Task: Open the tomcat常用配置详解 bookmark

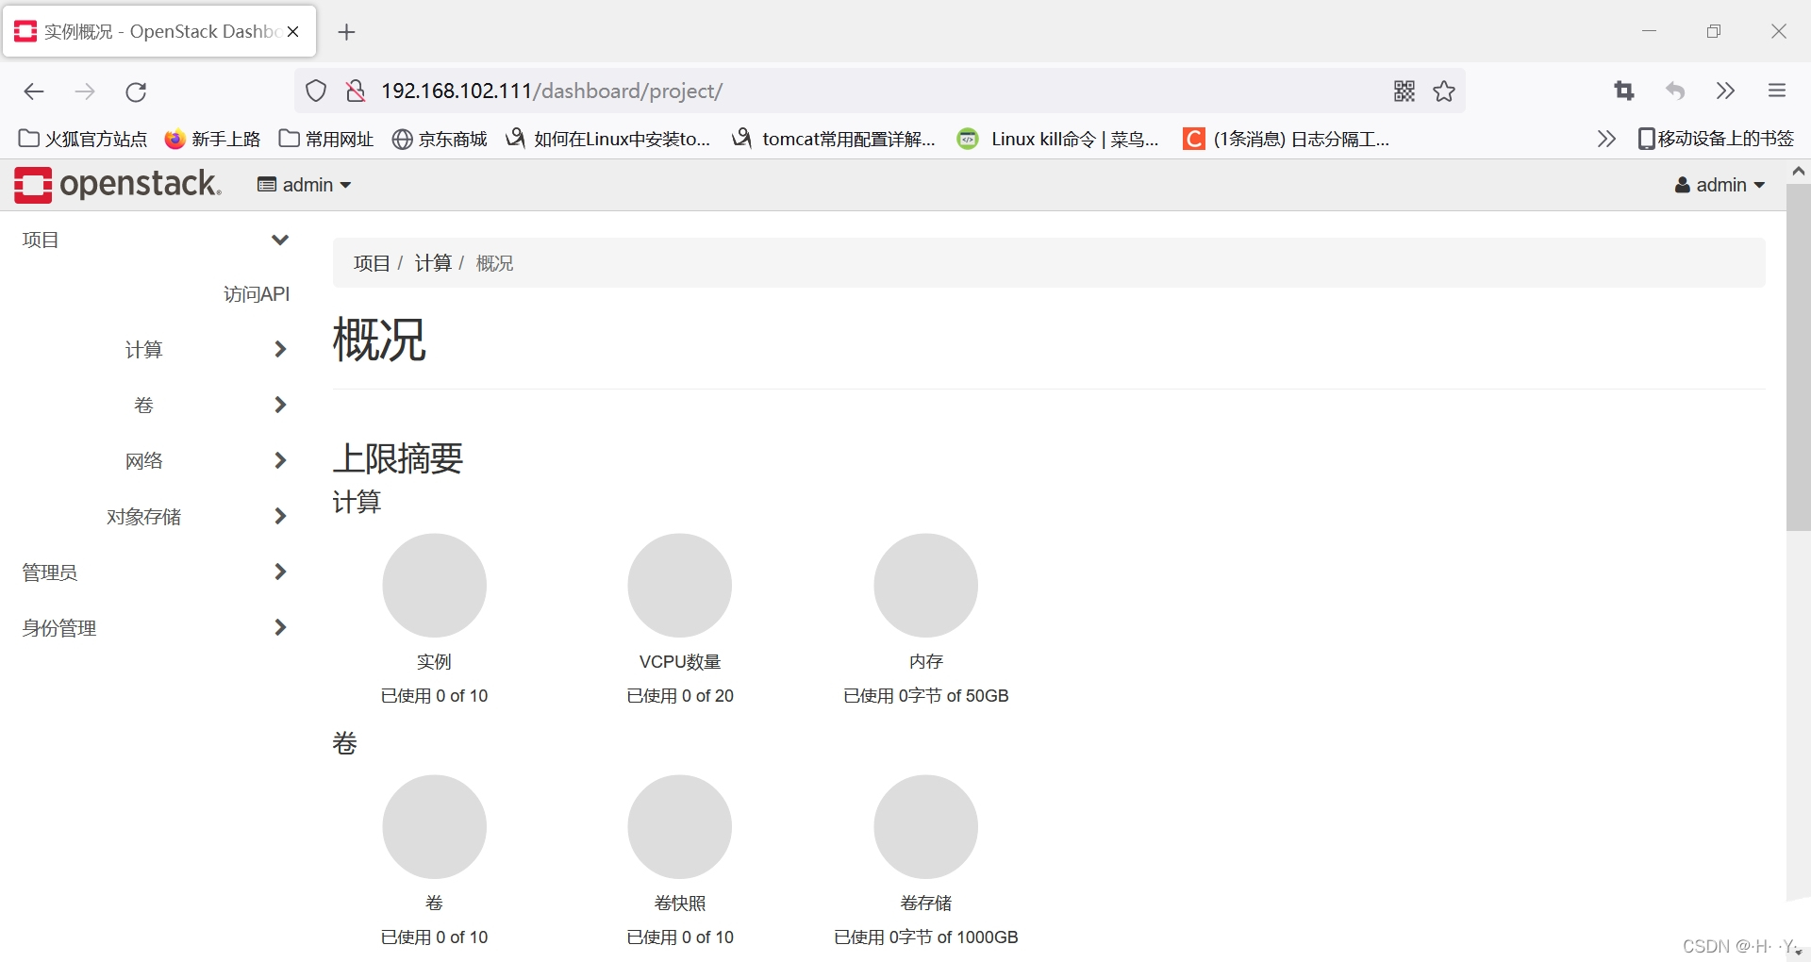Action: point(834,139)
